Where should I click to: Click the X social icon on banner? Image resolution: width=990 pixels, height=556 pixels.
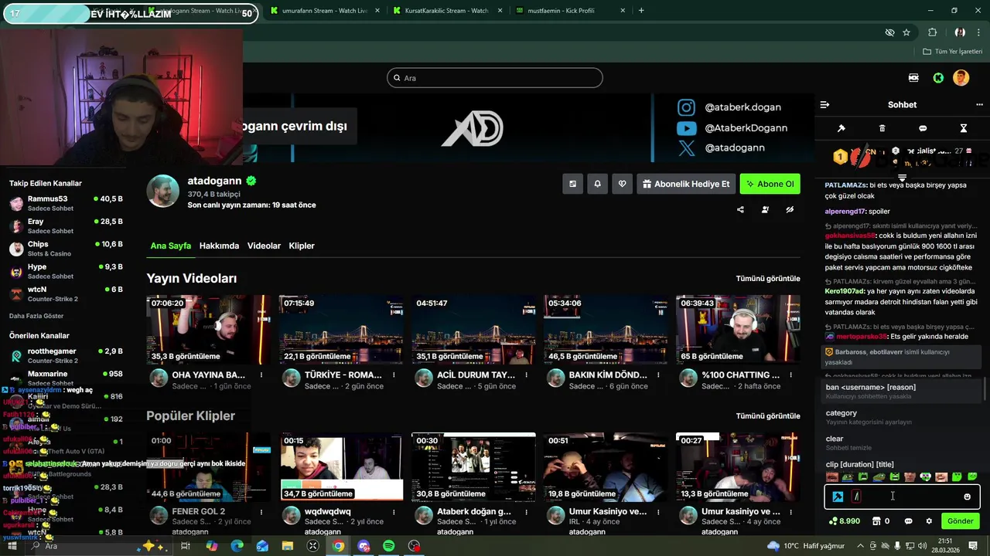pos(686,148)
